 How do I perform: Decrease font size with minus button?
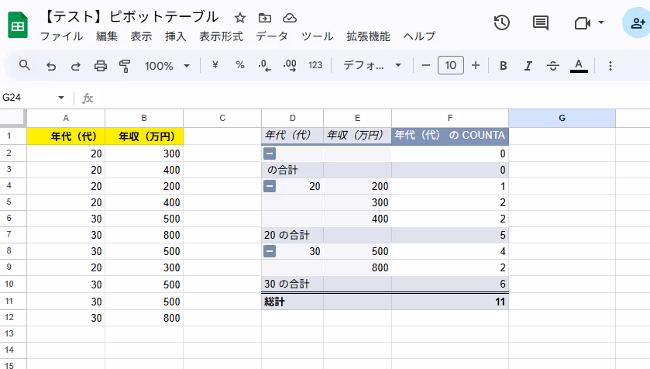[x=426, y=66]
